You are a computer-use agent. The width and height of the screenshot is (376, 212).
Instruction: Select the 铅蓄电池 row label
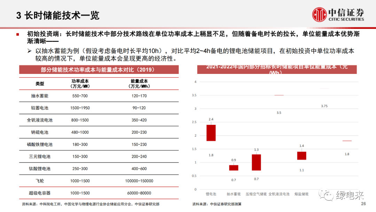40,108
